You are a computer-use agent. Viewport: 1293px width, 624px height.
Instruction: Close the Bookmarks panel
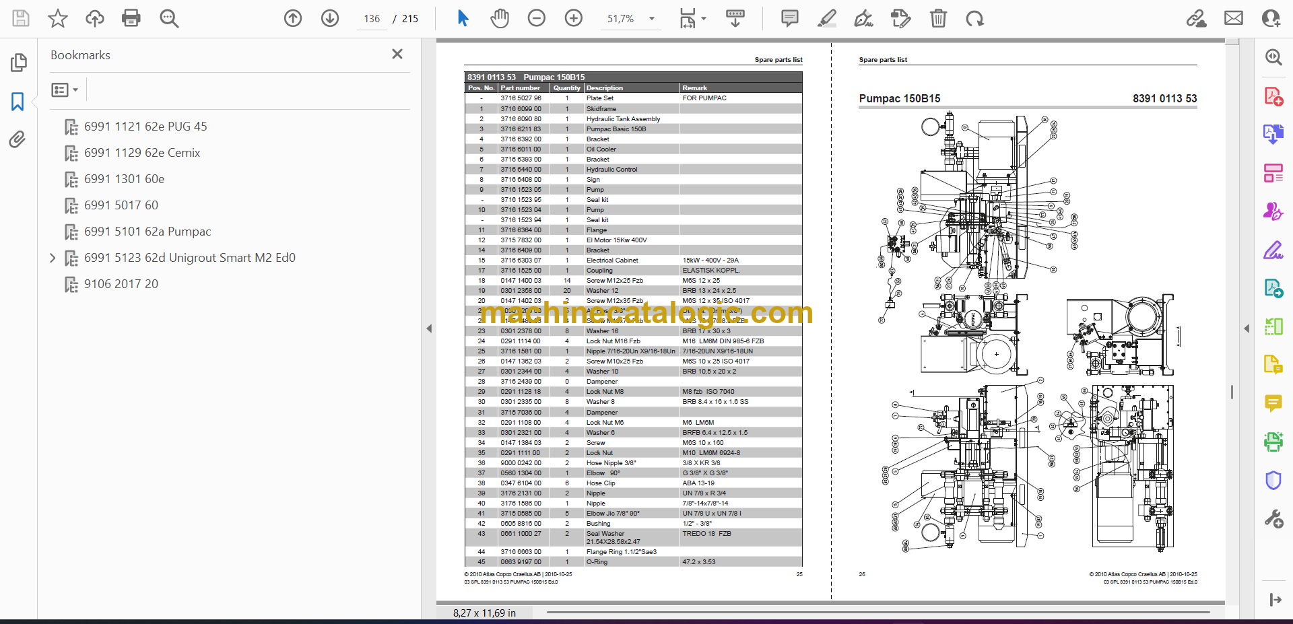tap(397, 54)
